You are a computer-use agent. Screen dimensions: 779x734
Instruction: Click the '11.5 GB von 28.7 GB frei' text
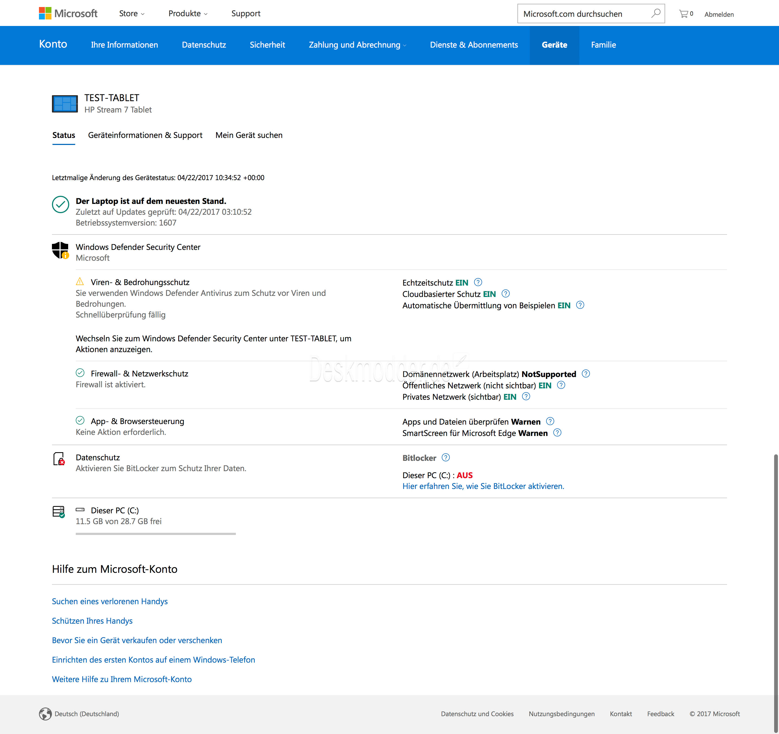click(x=118, y=521)
